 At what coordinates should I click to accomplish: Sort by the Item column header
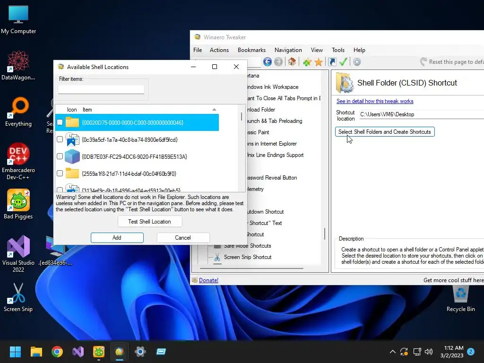(x=87, y=110)
